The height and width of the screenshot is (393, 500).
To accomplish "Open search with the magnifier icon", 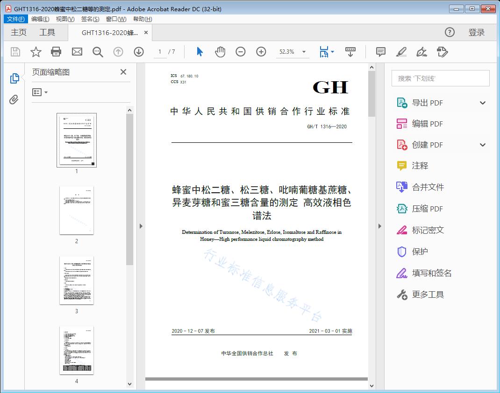I will (x=97, y=52).
